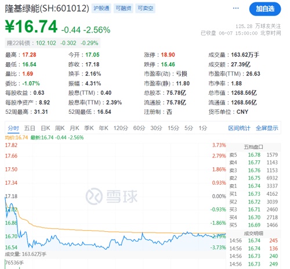Click 全屏显示 to show fullscreen chart
This screenshot has height=269, width=290.
pos(267,128)
